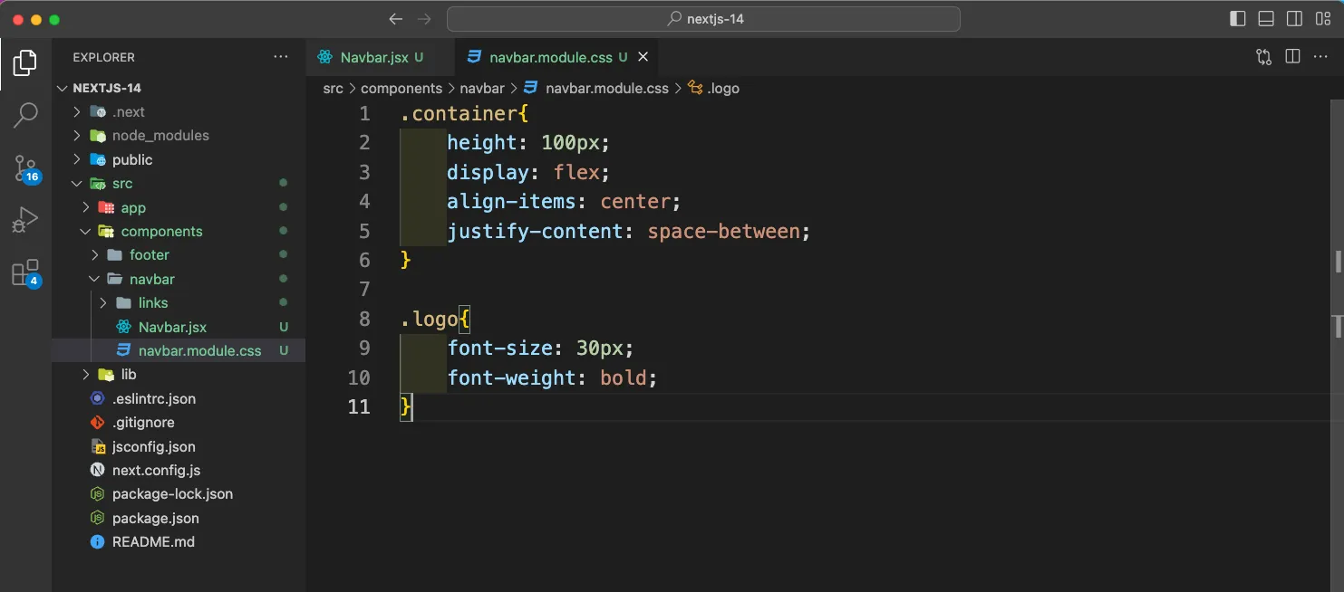
Task: Open the Extensions view with 4 badge
Action: 25,272
